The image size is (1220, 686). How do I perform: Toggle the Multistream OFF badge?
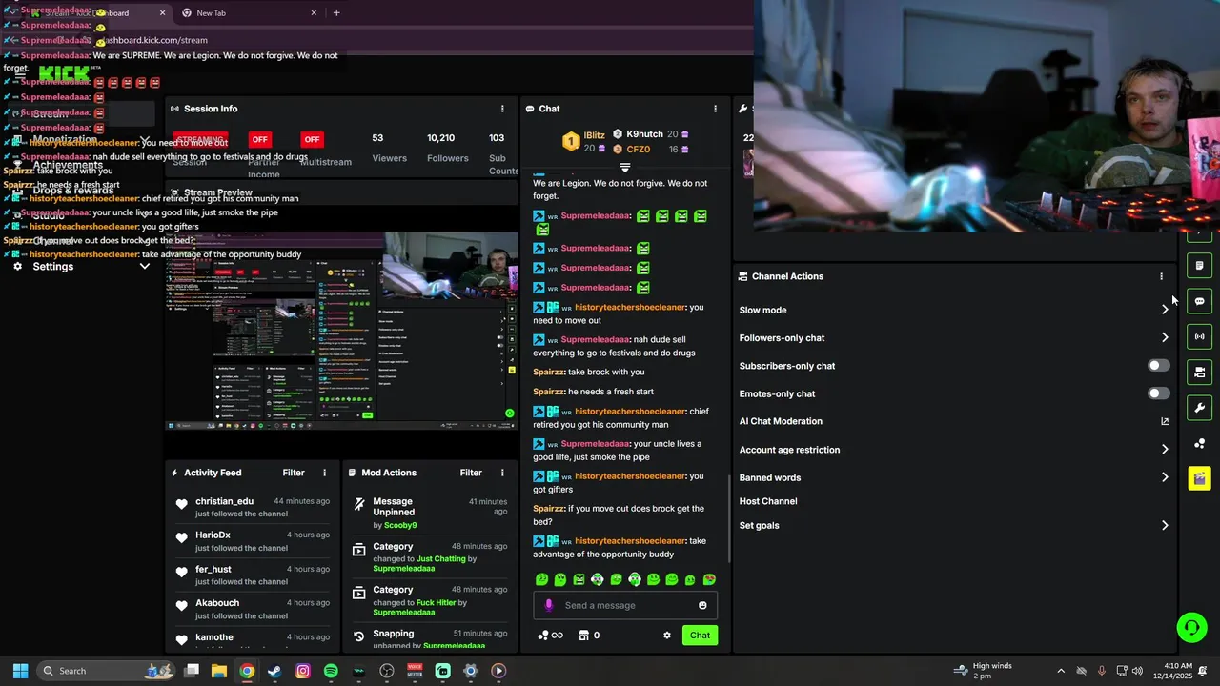click(312, 139)
